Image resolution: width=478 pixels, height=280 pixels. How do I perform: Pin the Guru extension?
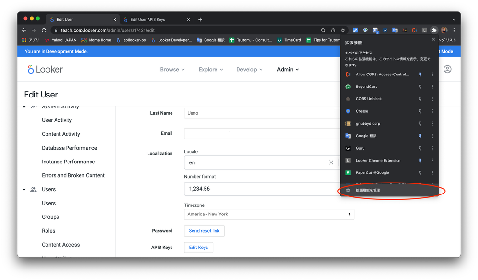[420, 148]
